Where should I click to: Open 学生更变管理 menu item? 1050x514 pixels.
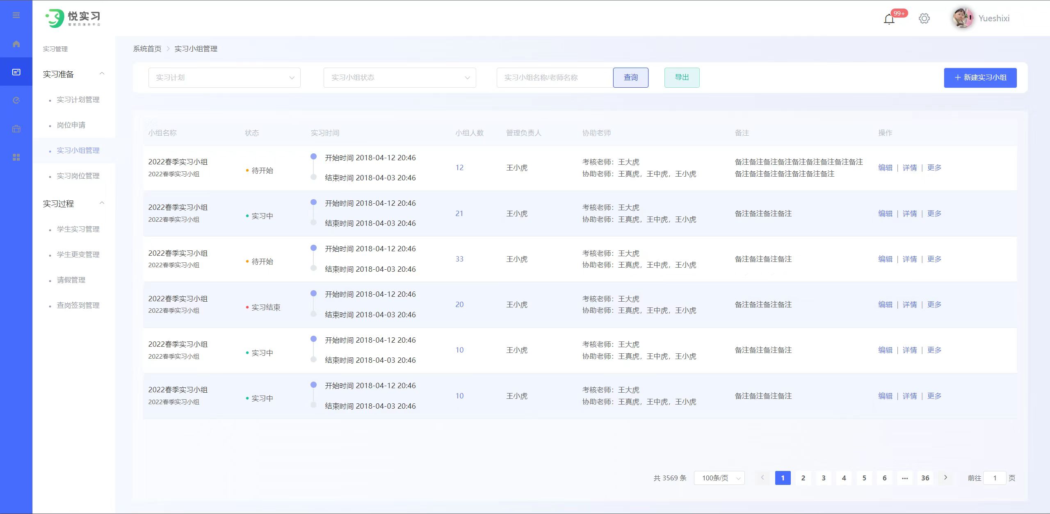click(x=78, y=255)
